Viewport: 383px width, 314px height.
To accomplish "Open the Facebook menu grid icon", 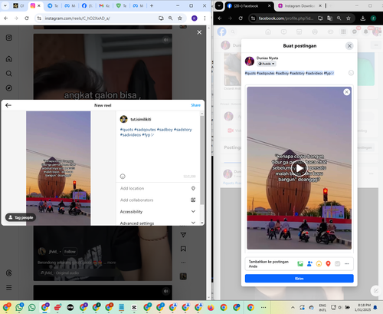I will [343, 31].
